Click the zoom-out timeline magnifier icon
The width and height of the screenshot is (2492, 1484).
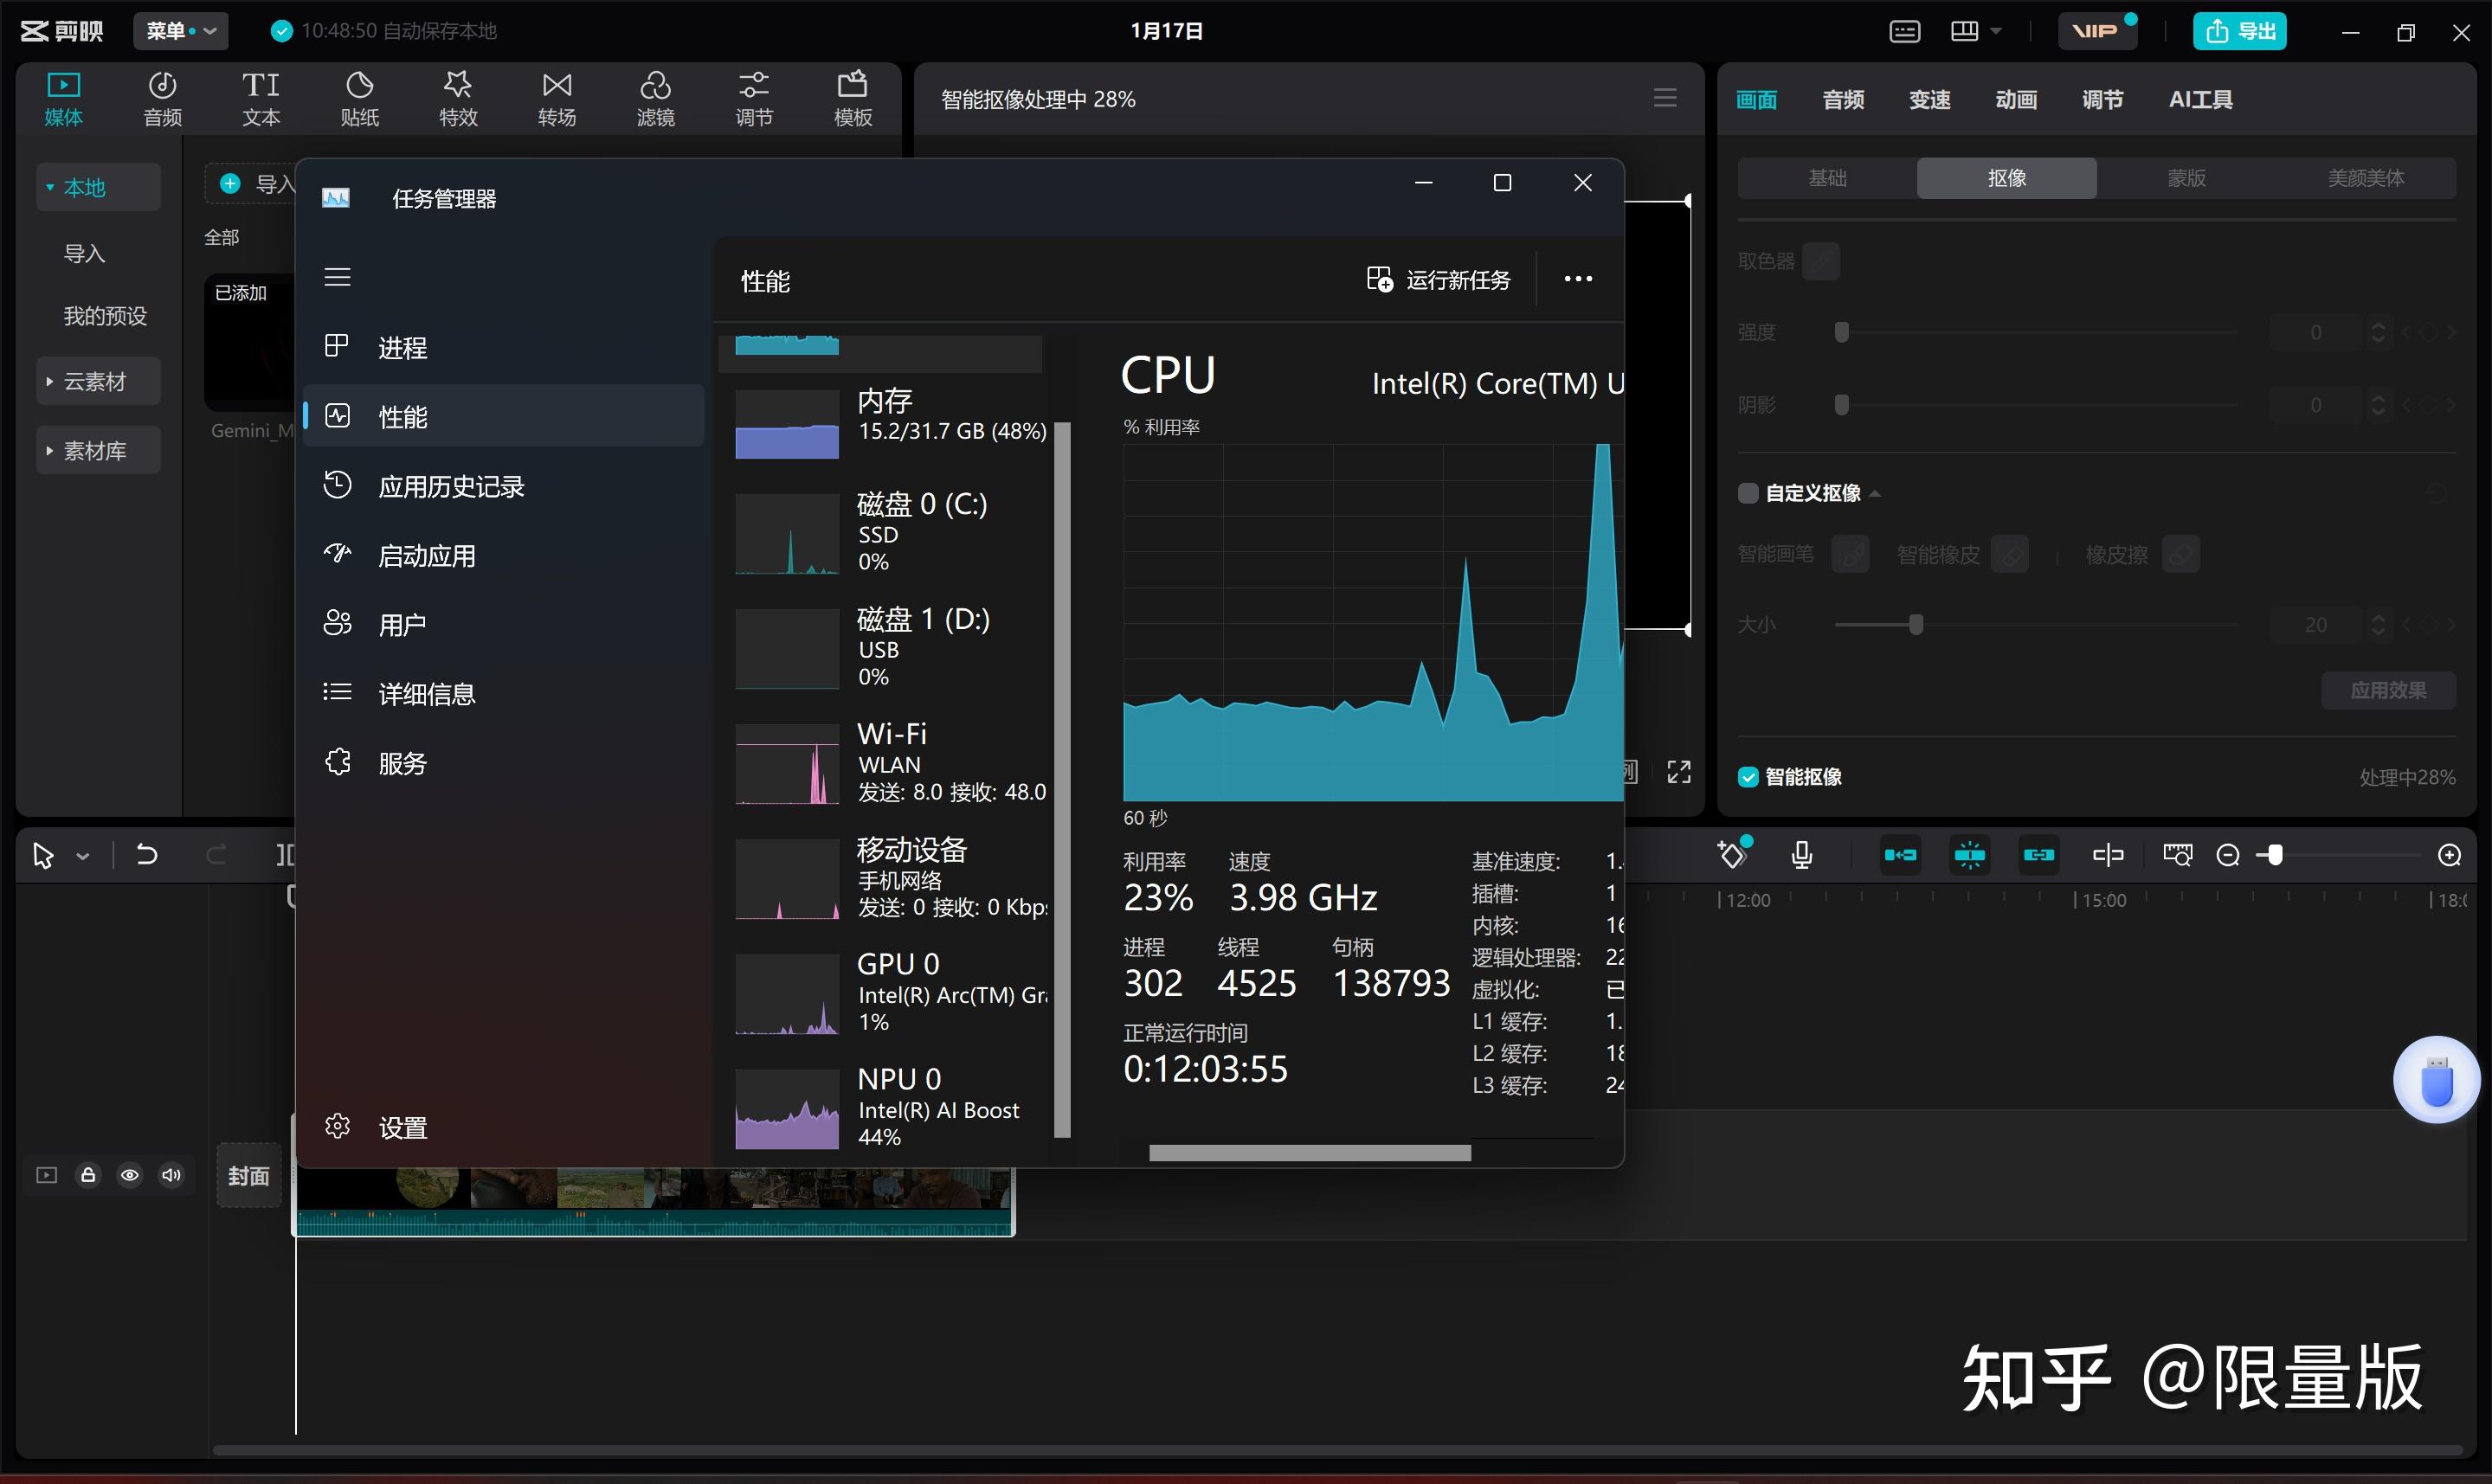2228,855
